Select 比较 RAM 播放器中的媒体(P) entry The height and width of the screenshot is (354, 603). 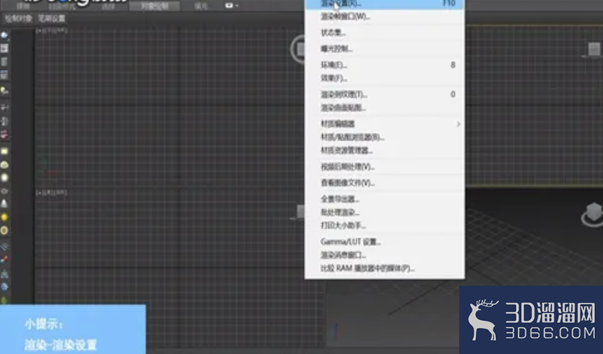385,268
